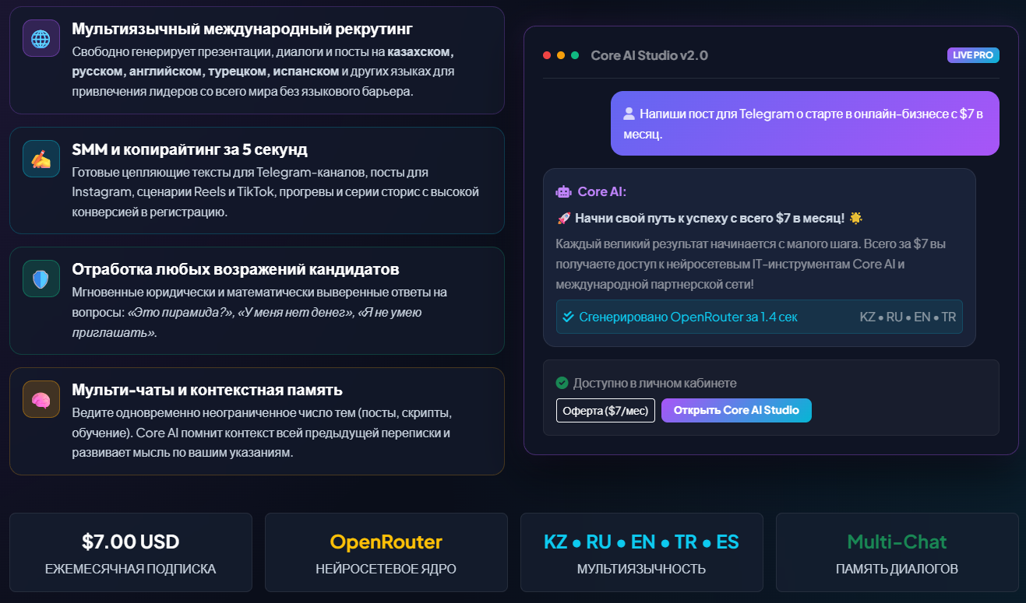Click the globe icon for multilingual recruiting

41,38
